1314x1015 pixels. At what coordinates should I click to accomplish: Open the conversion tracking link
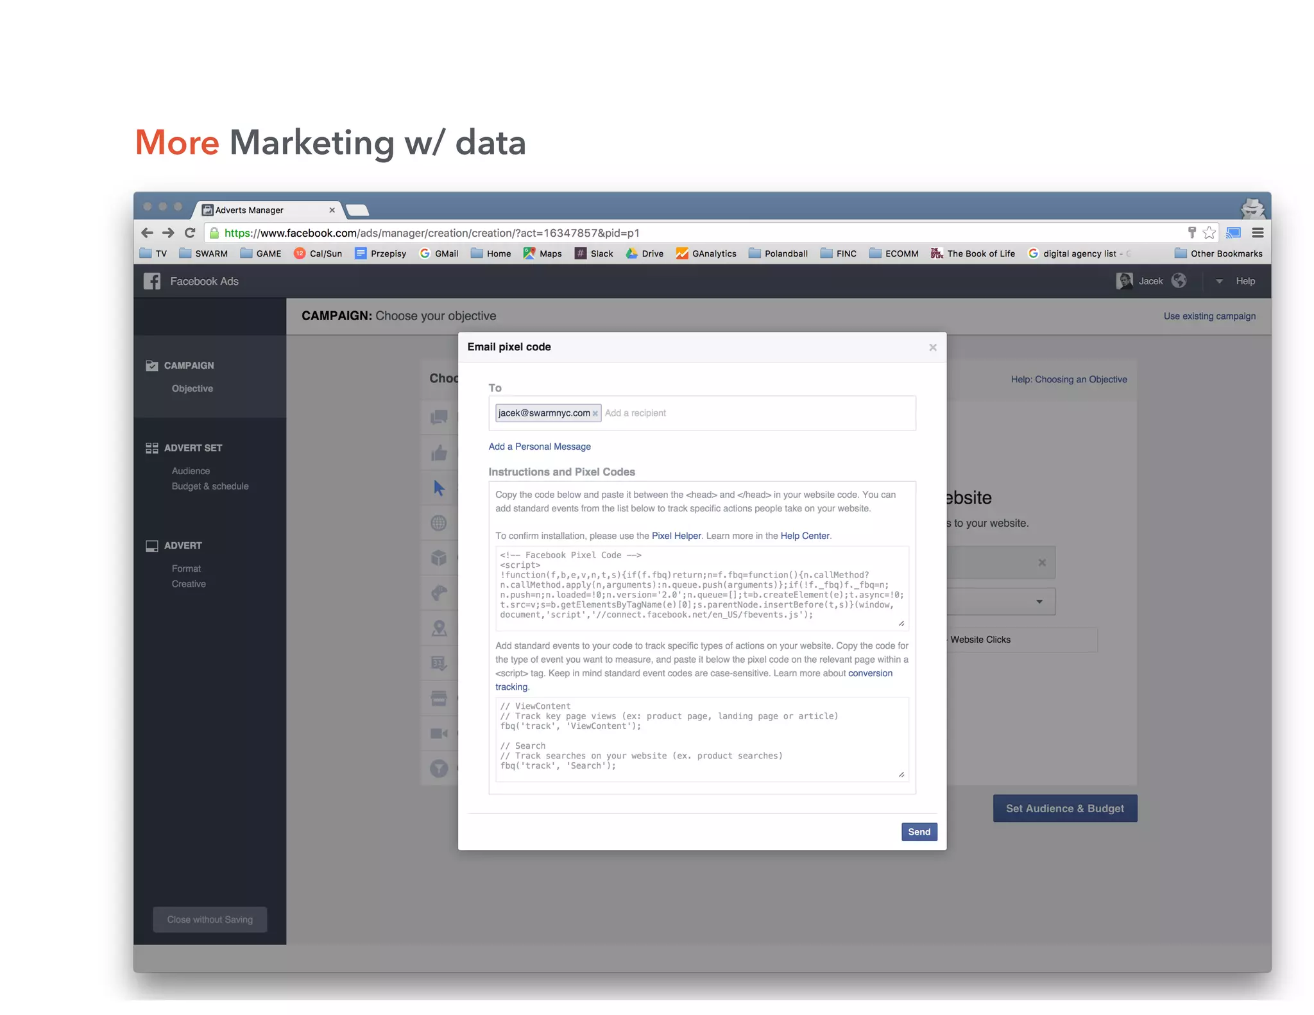point(870,673)
